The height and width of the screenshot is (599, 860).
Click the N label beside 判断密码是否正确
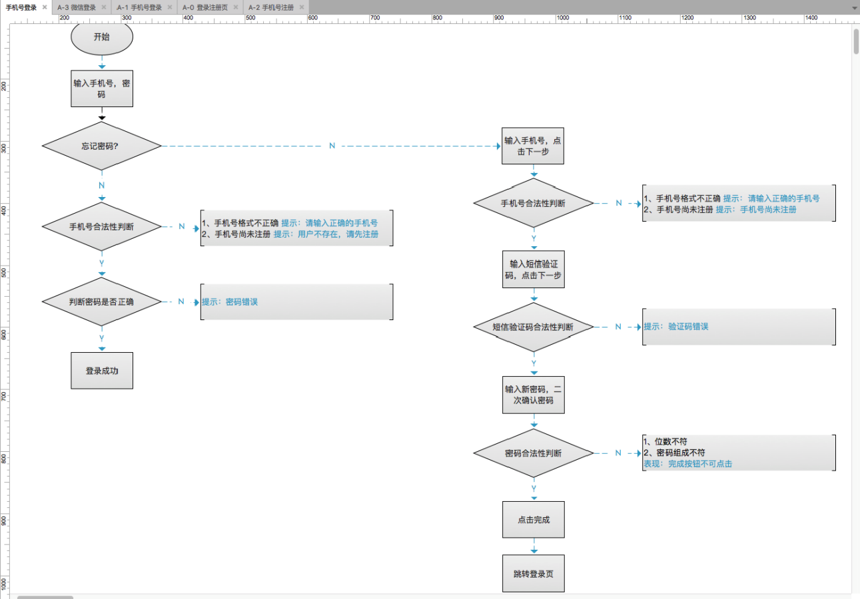pos(181,301)
